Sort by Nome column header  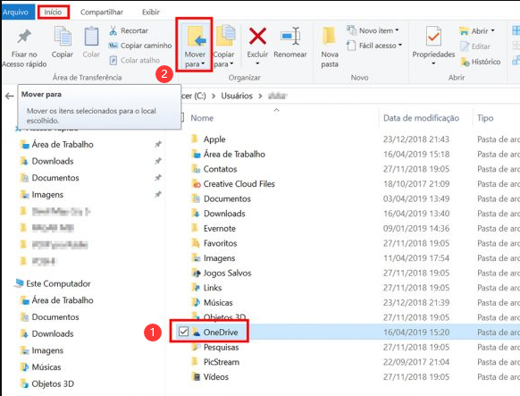pyautogui.click(x=202, y=118)
